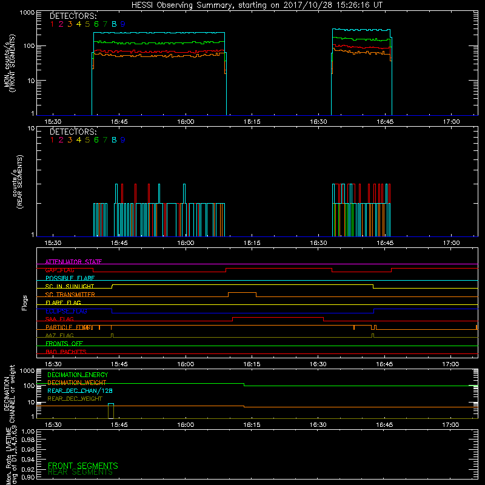Select magenta detector 2 in rear segments legend
The height and width of the screenshot is (485, 485).
tap(61, 140)
